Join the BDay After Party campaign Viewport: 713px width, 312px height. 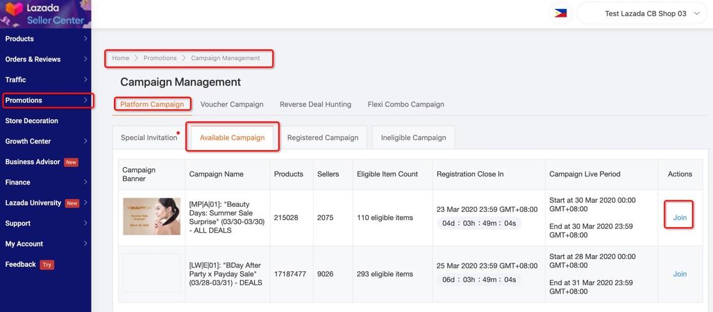(x=680, y=274)
